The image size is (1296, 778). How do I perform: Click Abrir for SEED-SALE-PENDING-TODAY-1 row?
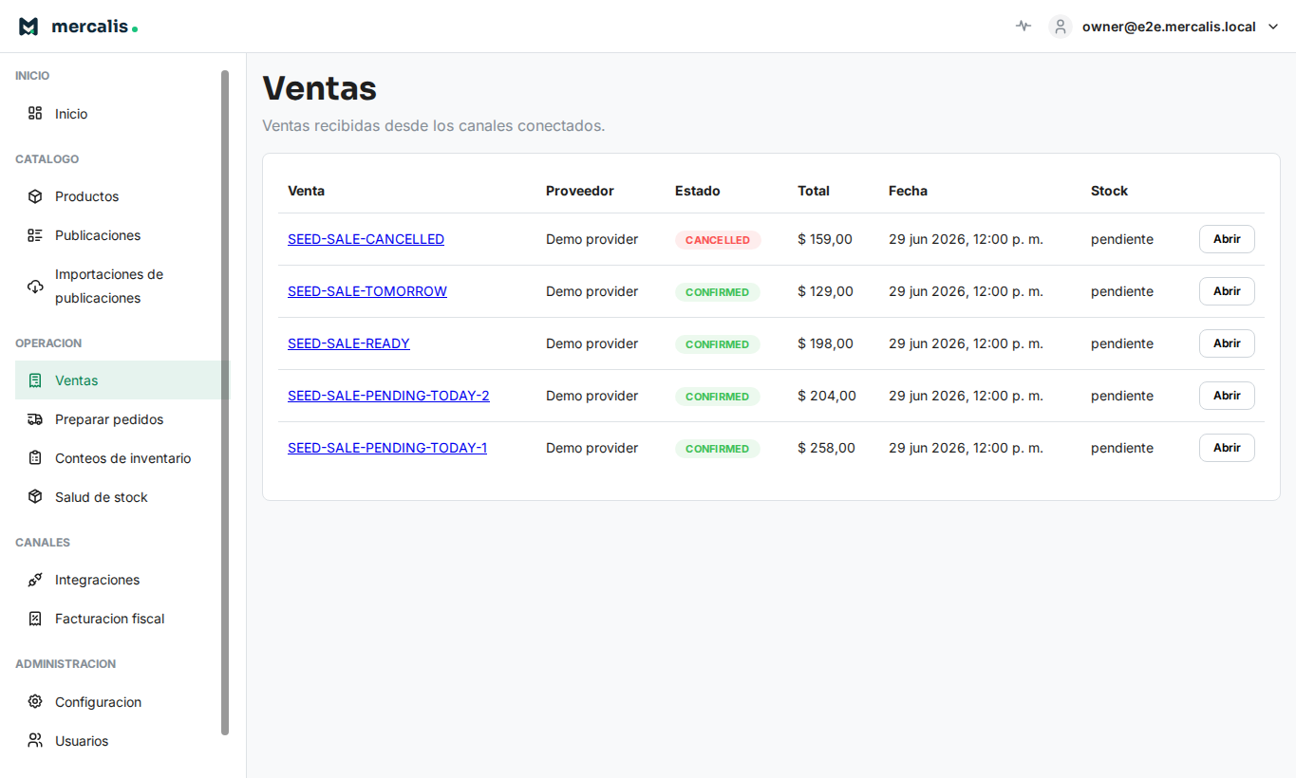point(1227,448)
